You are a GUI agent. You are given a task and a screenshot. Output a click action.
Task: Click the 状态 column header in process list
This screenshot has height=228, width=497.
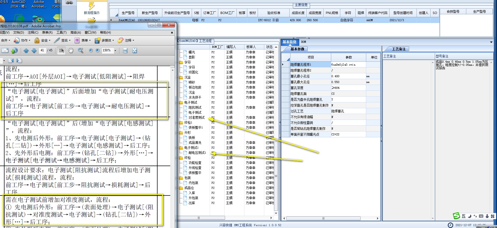[269, 47]
